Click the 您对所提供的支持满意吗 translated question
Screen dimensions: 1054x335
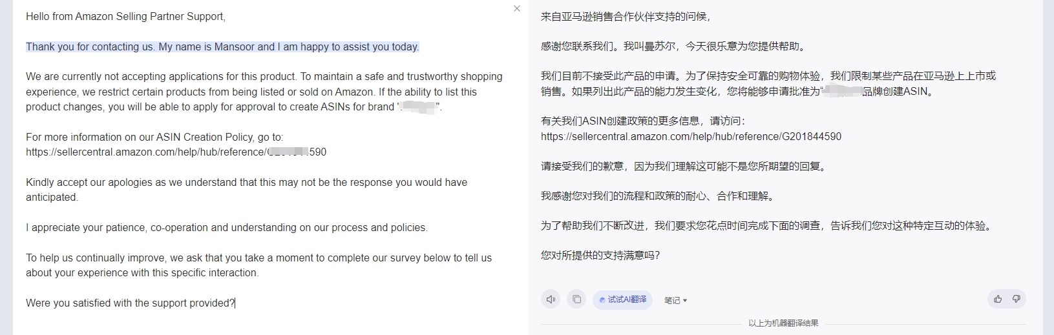tap(600, 255)
